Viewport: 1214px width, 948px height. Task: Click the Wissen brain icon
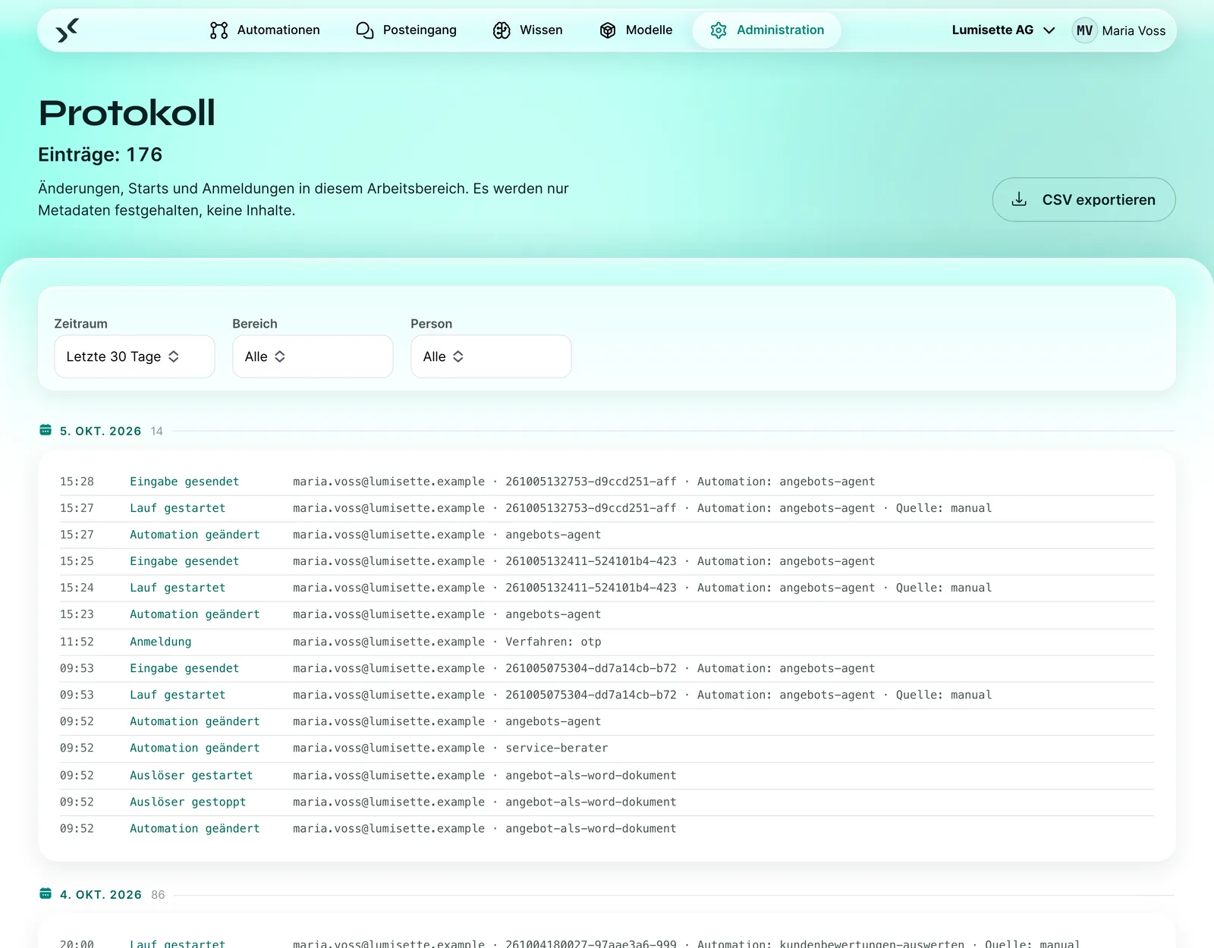(x=502, y=30)
